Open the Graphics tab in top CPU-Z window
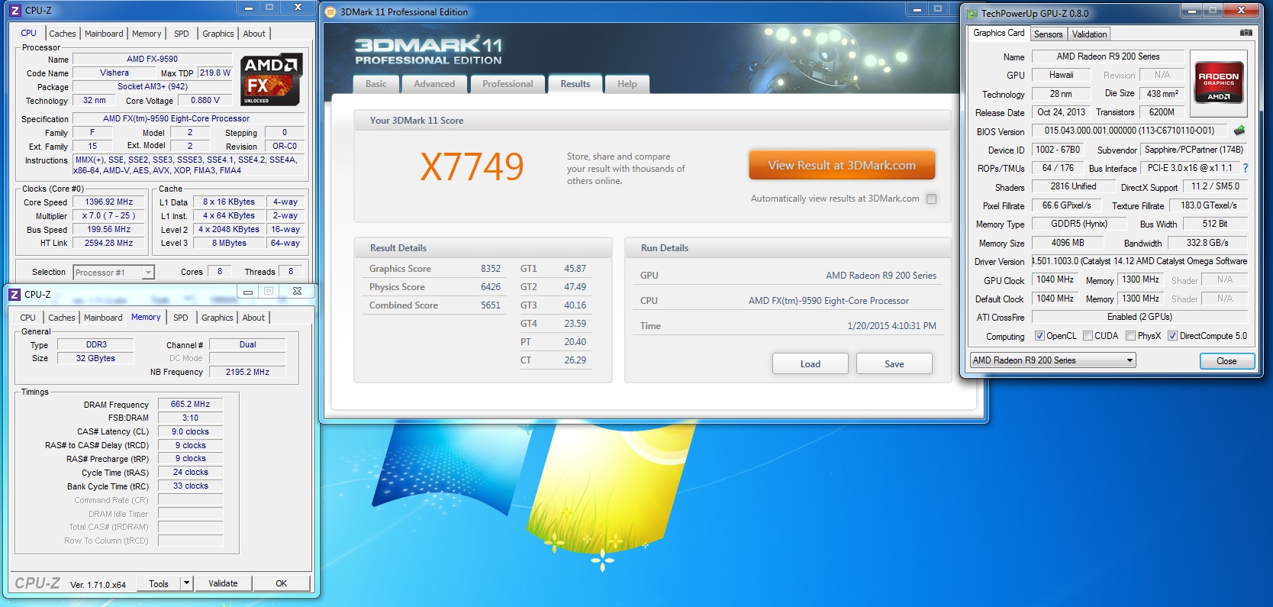Viewport: 1273px width, 607px height. [x=218, y=34]
